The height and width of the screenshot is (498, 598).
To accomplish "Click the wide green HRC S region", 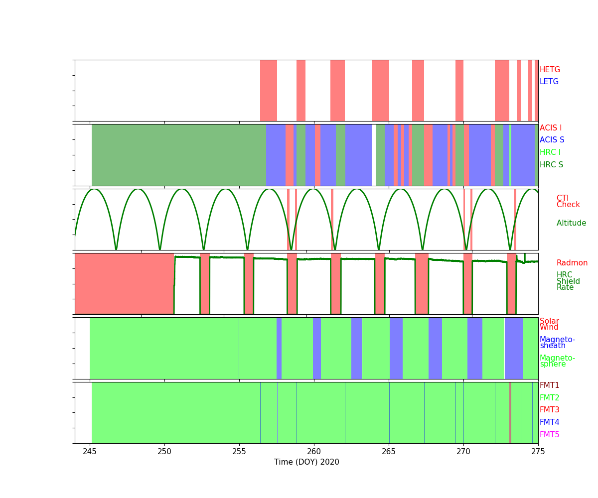I will [178, 155].
